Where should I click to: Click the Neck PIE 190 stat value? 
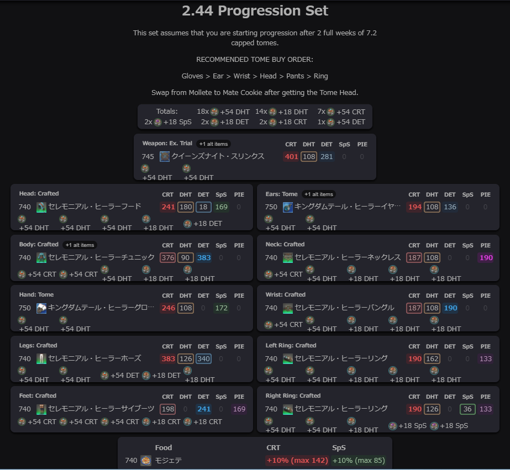(x=486, y=258)
